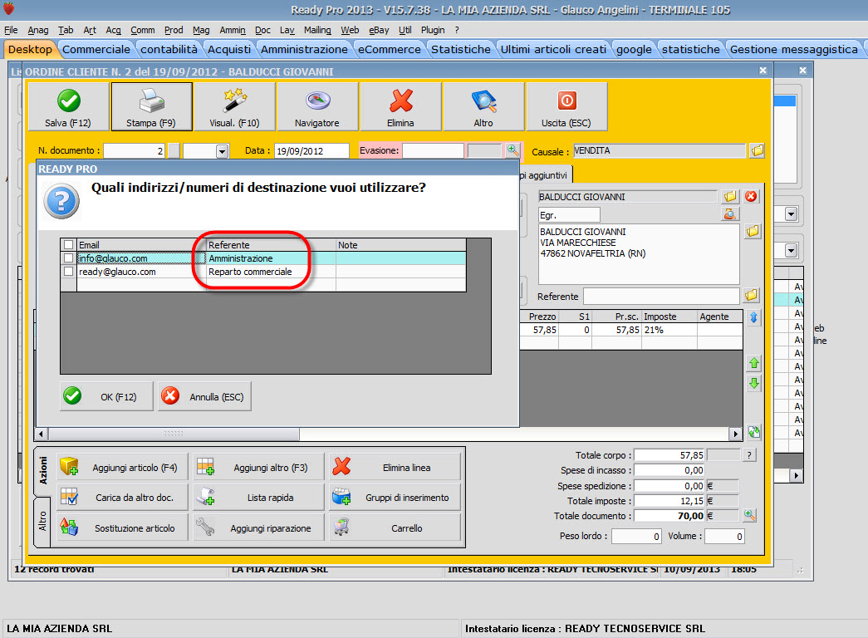
Task: Click the Volume field
Action: coord(724,536)
